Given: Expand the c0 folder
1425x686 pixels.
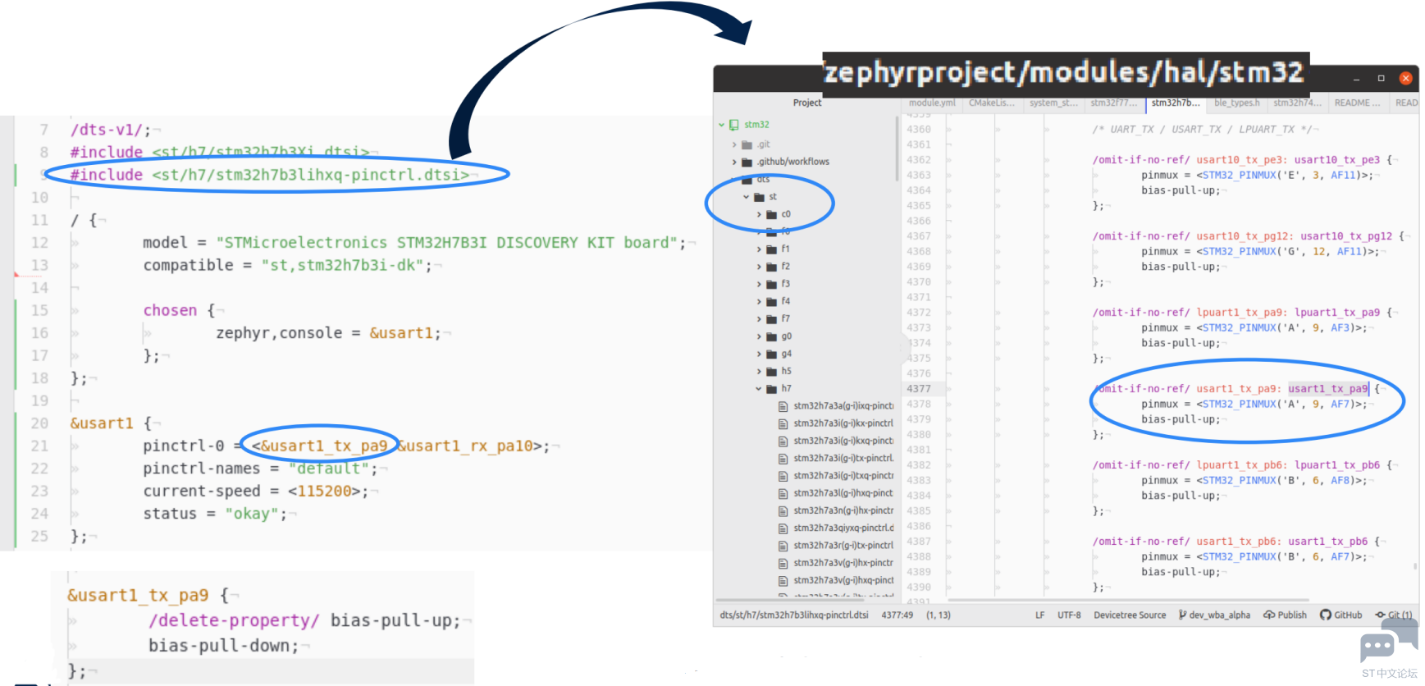Looking at the screenshot, I should click(759, 214).
